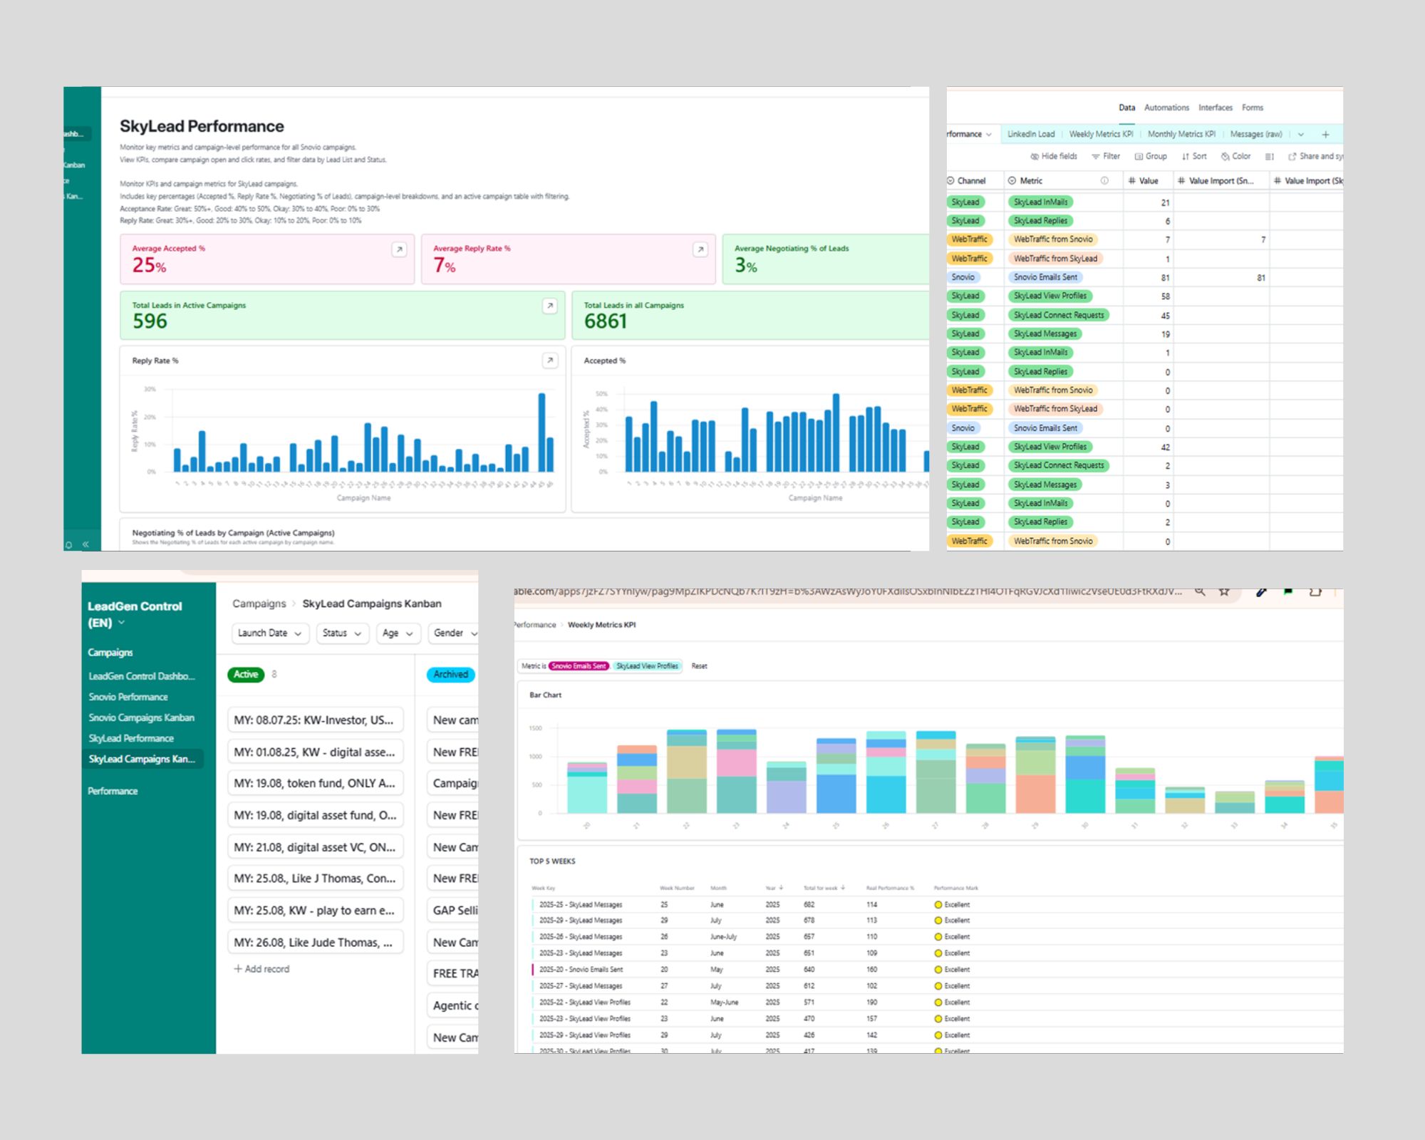Expand the Average Accepted % card
The height and width of the screenshot is (1140, 1425).
pyautogui.click(x=399, y=249)
